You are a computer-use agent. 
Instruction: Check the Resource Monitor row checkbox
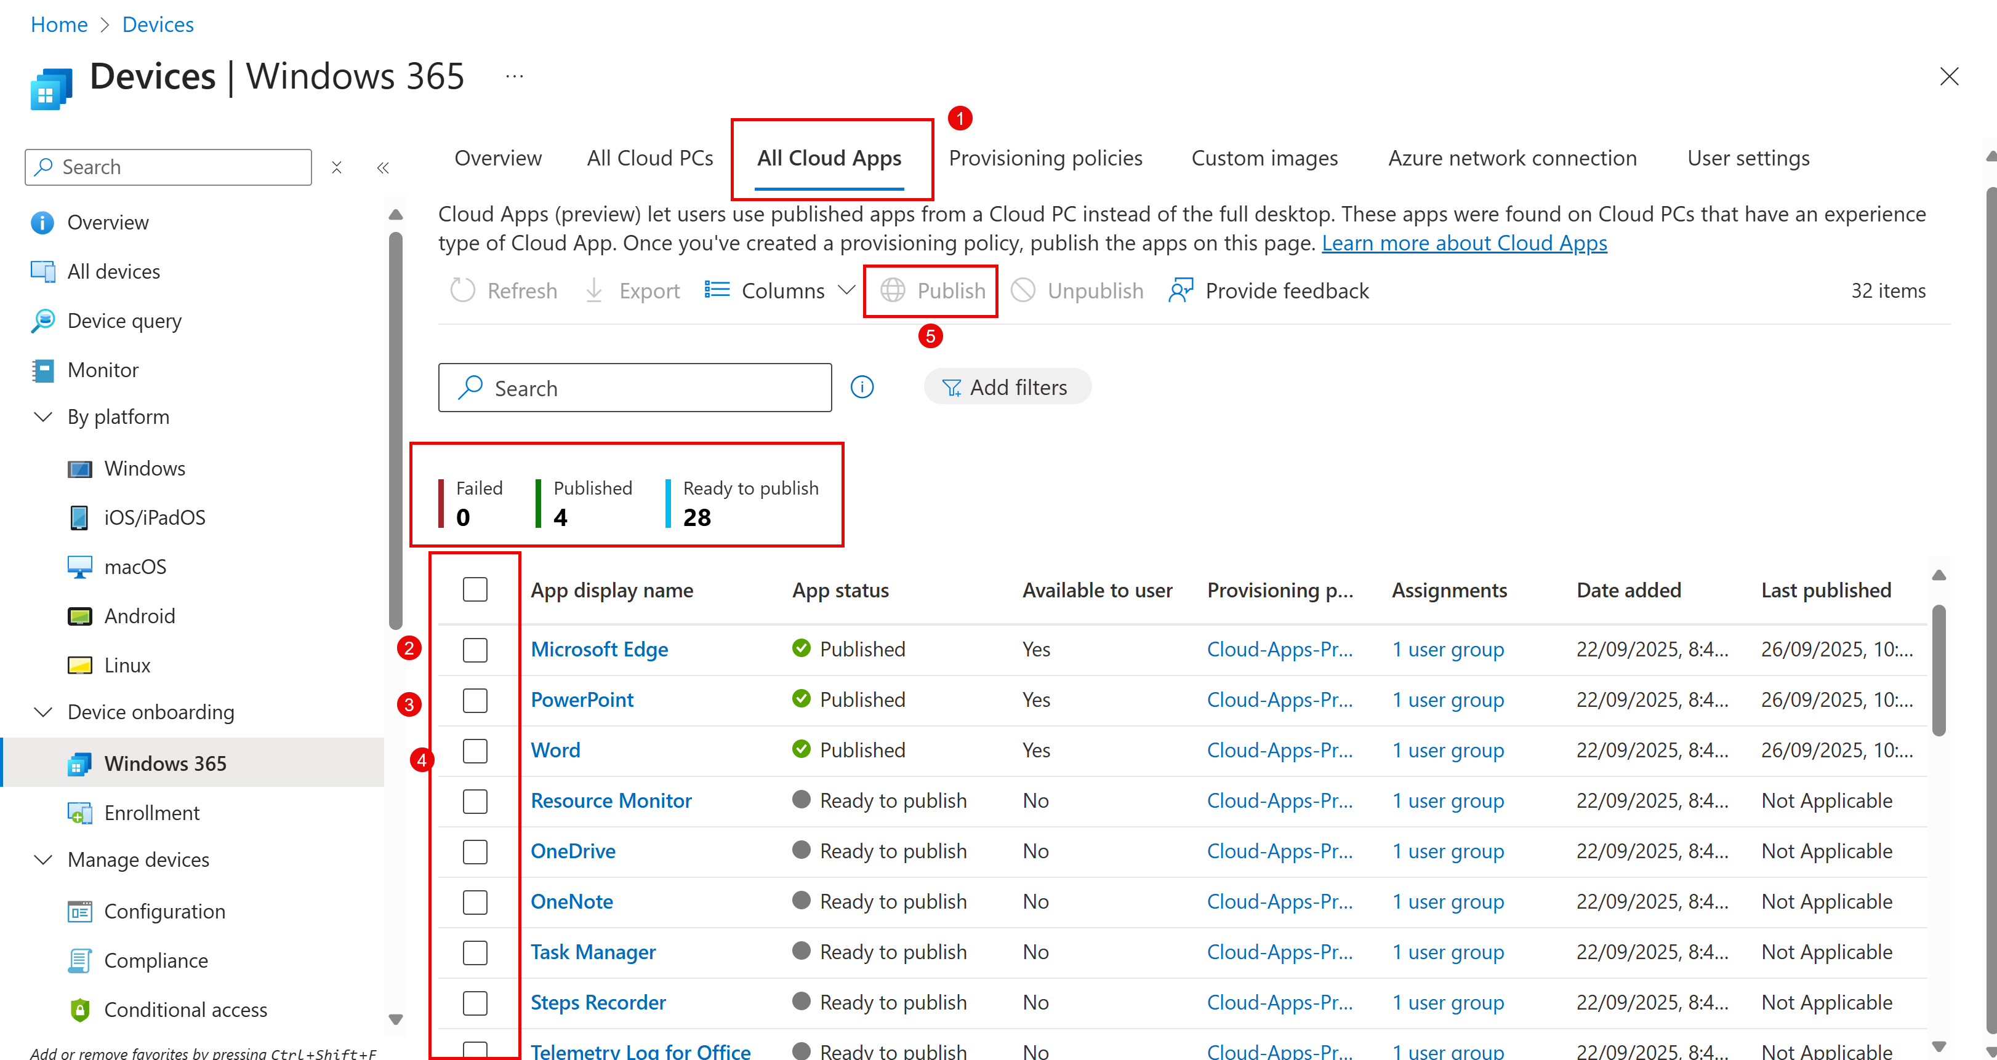pyautogui.click(x=475, y=801)
